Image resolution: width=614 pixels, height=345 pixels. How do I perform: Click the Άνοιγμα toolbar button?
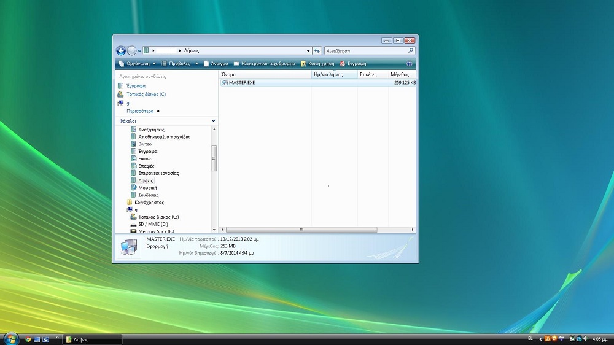pos(216,63)
